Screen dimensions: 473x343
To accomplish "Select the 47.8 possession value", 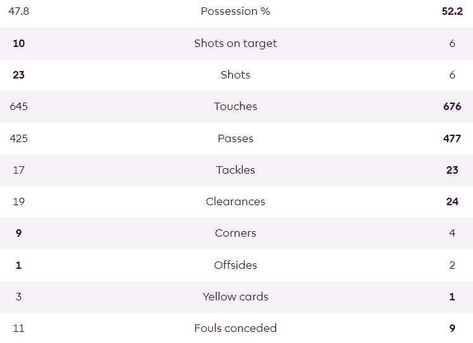I will pyautogui.click(x=19, y=11).
